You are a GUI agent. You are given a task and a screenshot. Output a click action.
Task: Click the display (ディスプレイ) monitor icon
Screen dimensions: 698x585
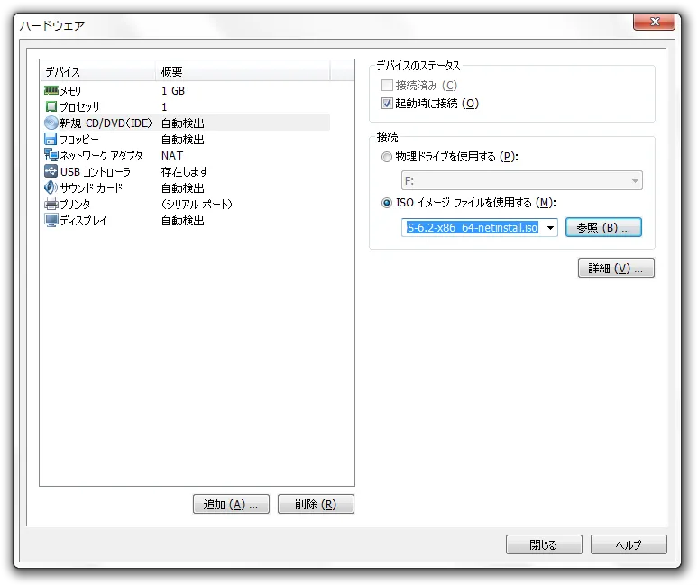(51, 220)
